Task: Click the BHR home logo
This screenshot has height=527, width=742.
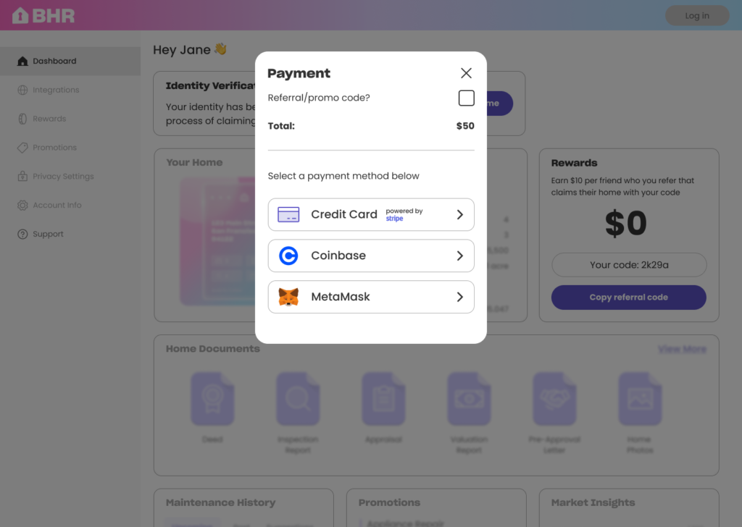Action: [x=43, y=16]
